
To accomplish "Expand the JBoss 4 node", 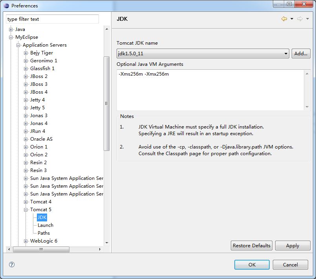I will pyautogui.click(x=26, y=92).
